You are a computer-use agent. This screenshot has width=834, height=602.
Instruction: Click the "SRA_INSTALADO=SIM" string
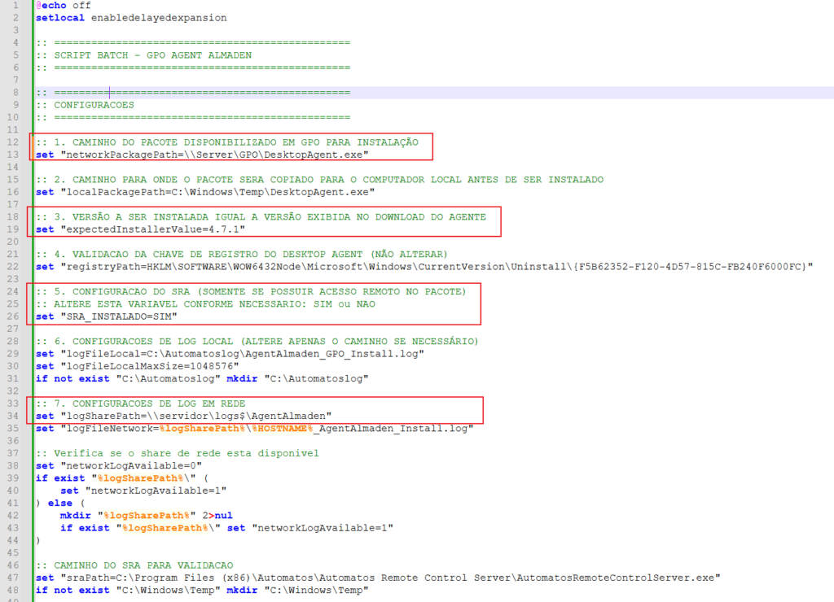[x=119, y=316]
